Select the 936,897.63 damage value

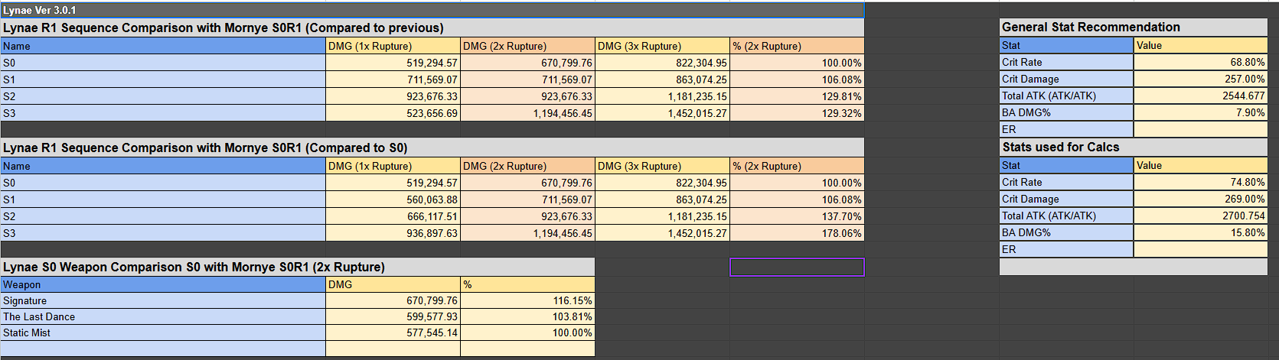(393, 233)
